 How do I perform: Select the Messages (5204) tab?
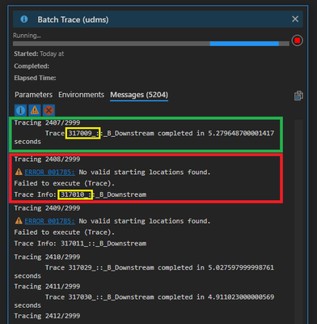[139, 95]
